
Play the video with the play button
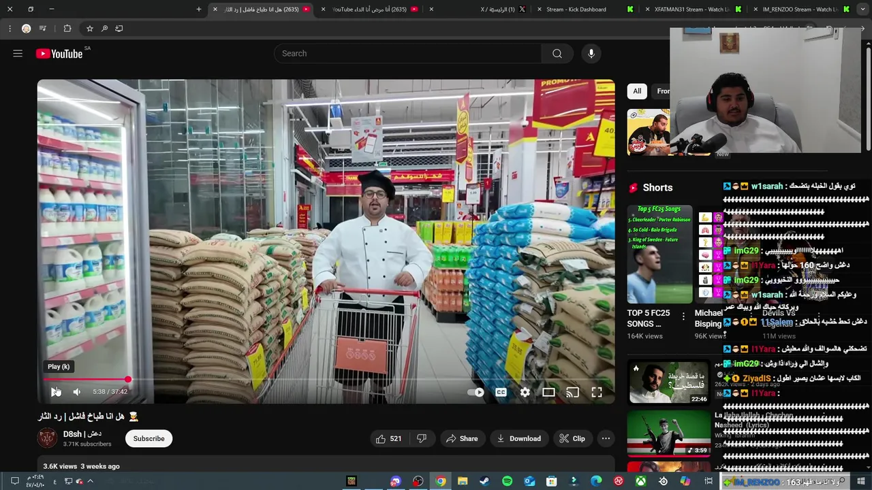click(x=56, y=392)
